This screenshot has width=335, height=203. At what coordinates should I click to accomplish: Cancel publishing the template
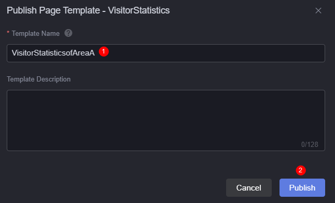[249, 187]
